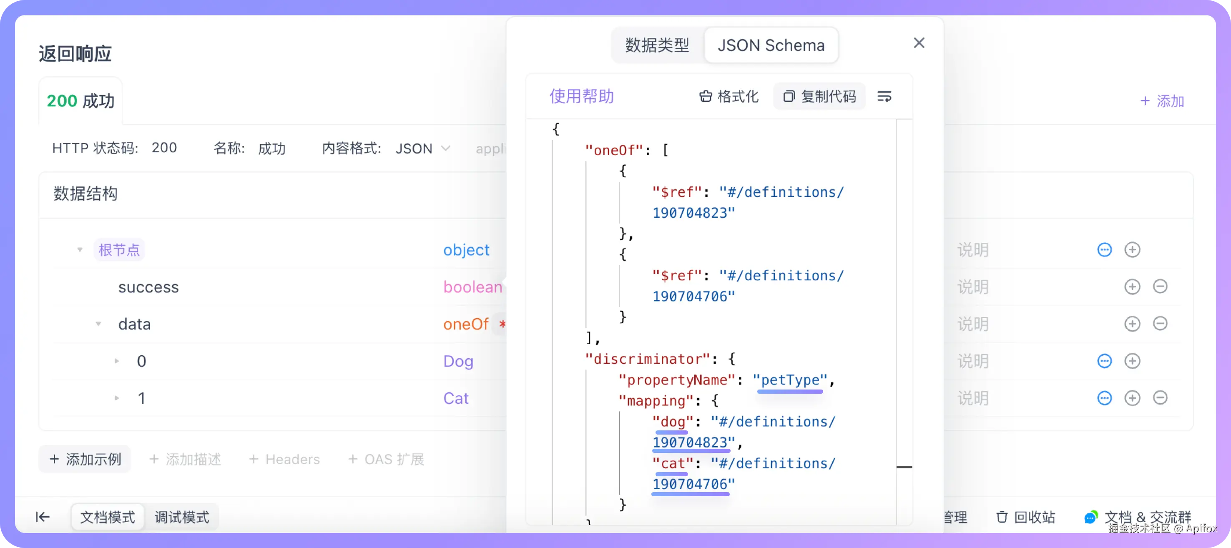Click the 添加 response button
The width and height of the screenshot is (1231, 548).
[1162, 101]
